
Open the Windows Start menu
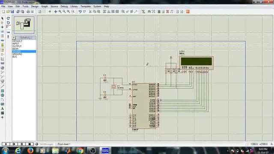click(5, 150)
